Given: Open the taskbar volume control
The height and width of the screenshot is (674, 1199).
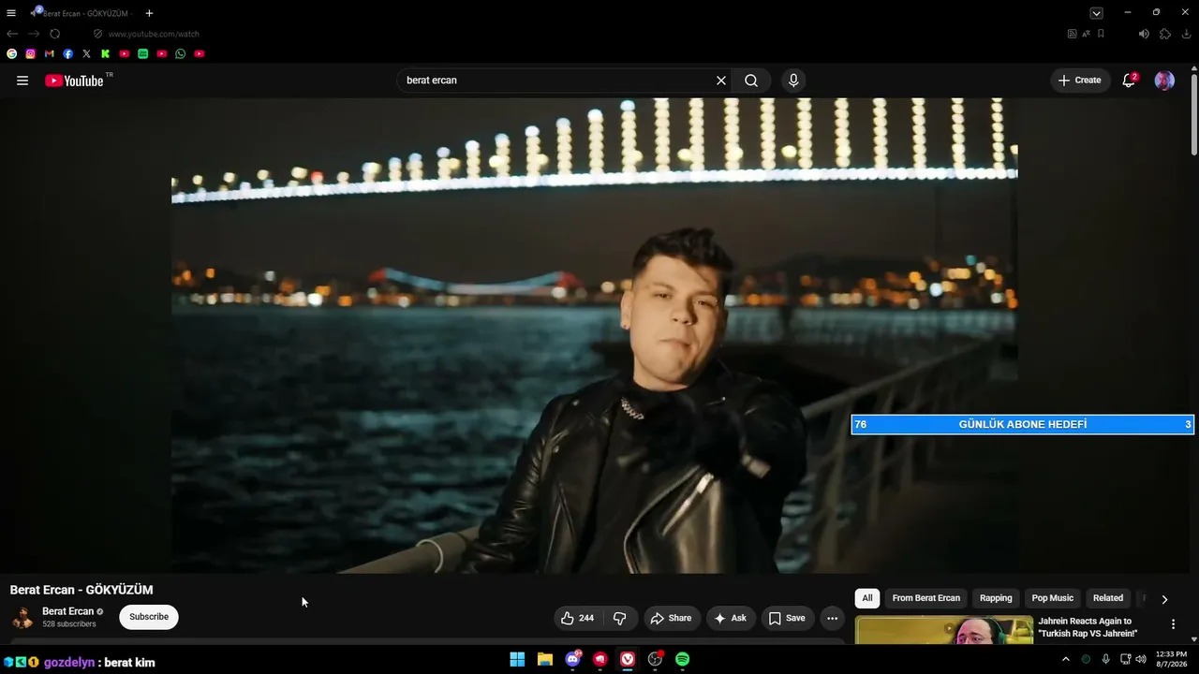Looking at the screenshot, I should click(1141, 659).
